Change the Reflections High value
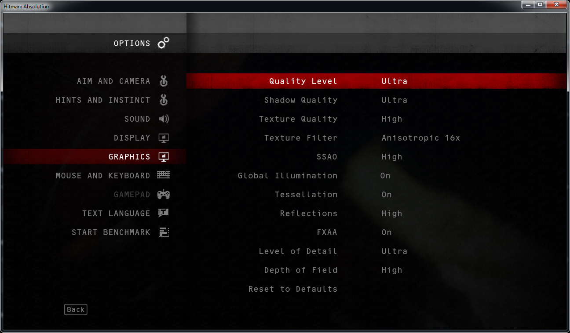Image resolution: width=570 pixels, height=333 pixels. tap(392, 214)
